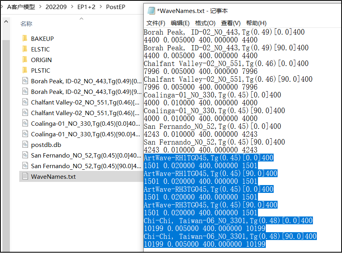Go to 202209 in the breadcrumb path
This screenshot has width=342, height=253.
pos(56,7)
